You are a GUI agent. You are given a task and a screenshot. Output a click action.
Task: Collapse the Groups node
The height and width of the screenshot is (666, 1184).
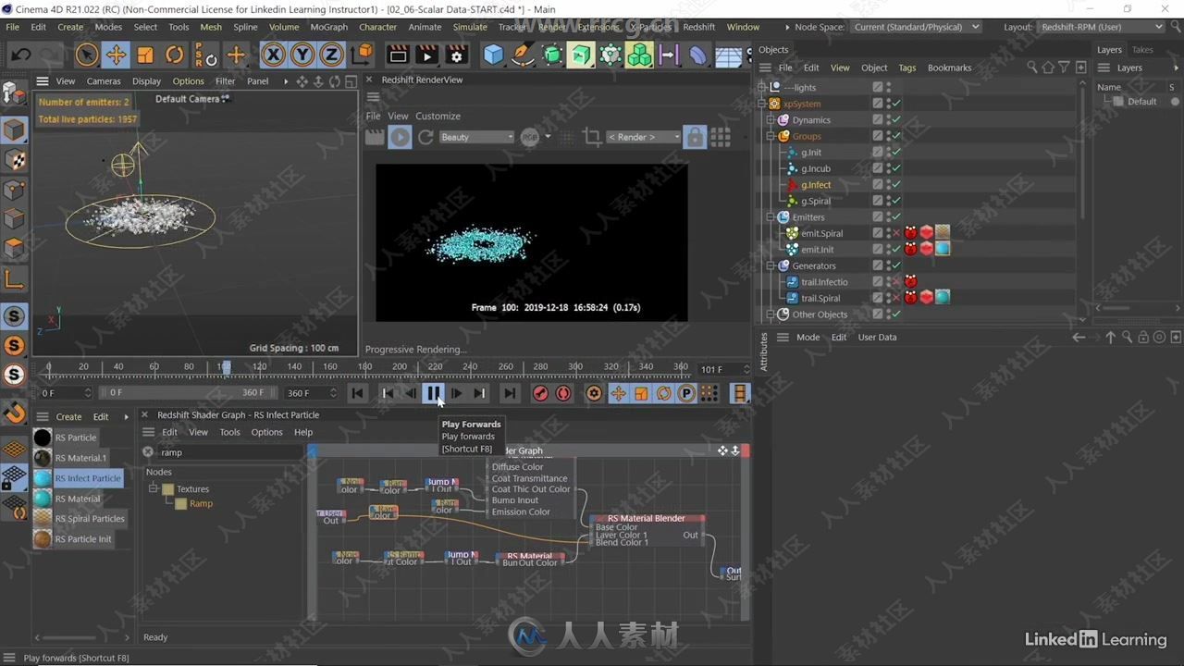(771, 136)
